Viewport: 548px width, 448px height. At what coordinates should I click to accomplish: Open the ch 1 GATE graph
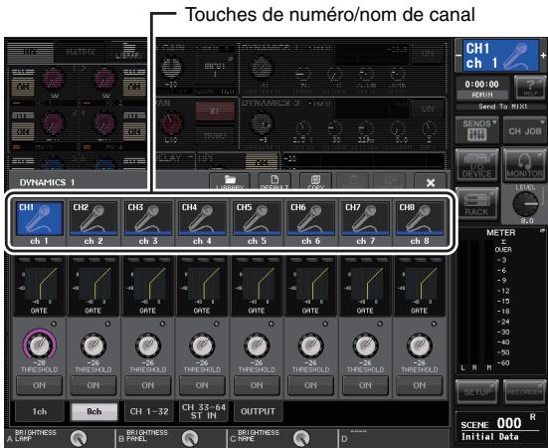(39, 286)
